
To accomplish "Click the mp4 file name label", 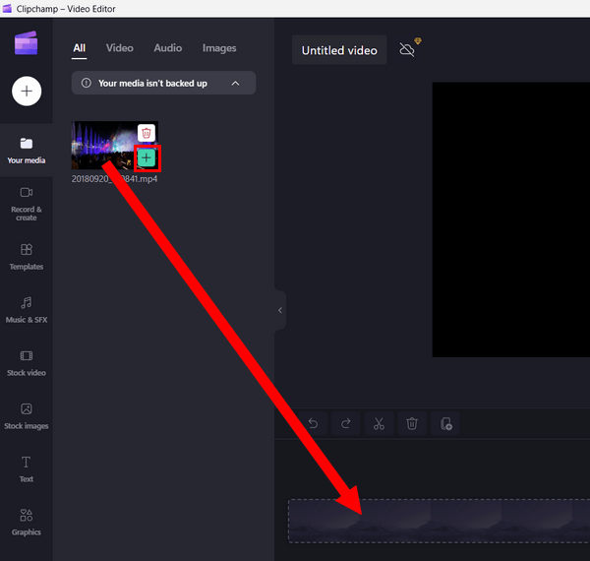I will pyautogui.click(x=114, y=179).
